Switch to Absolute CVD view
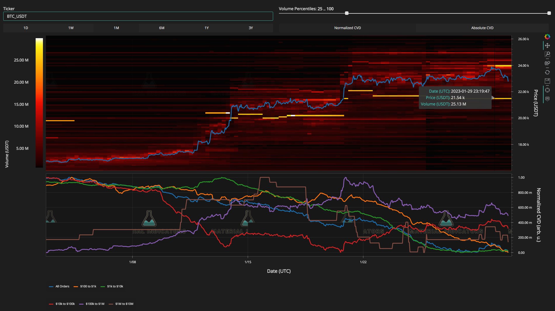Image resolution: width=555 pixels, height=311 pixels. (482, 28)
